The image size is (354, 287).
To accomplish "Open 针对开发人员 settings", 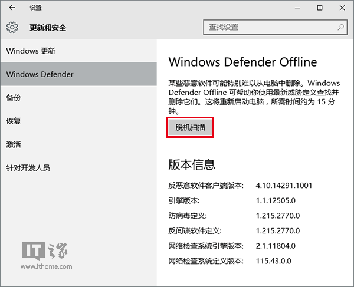I will tap(28, 168).
